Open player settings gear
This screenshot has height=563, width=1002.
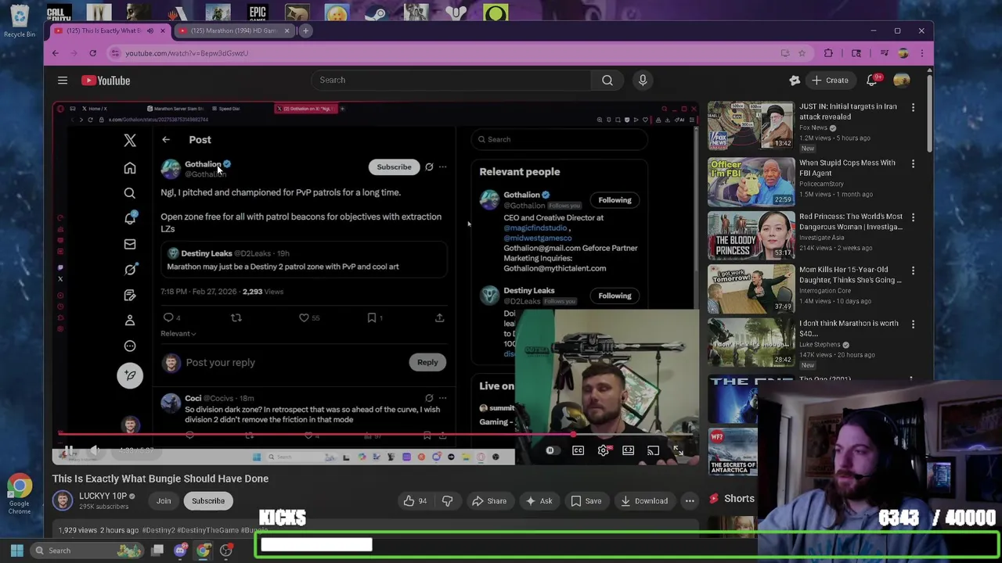pyautogui.click(x=603, y=450)
